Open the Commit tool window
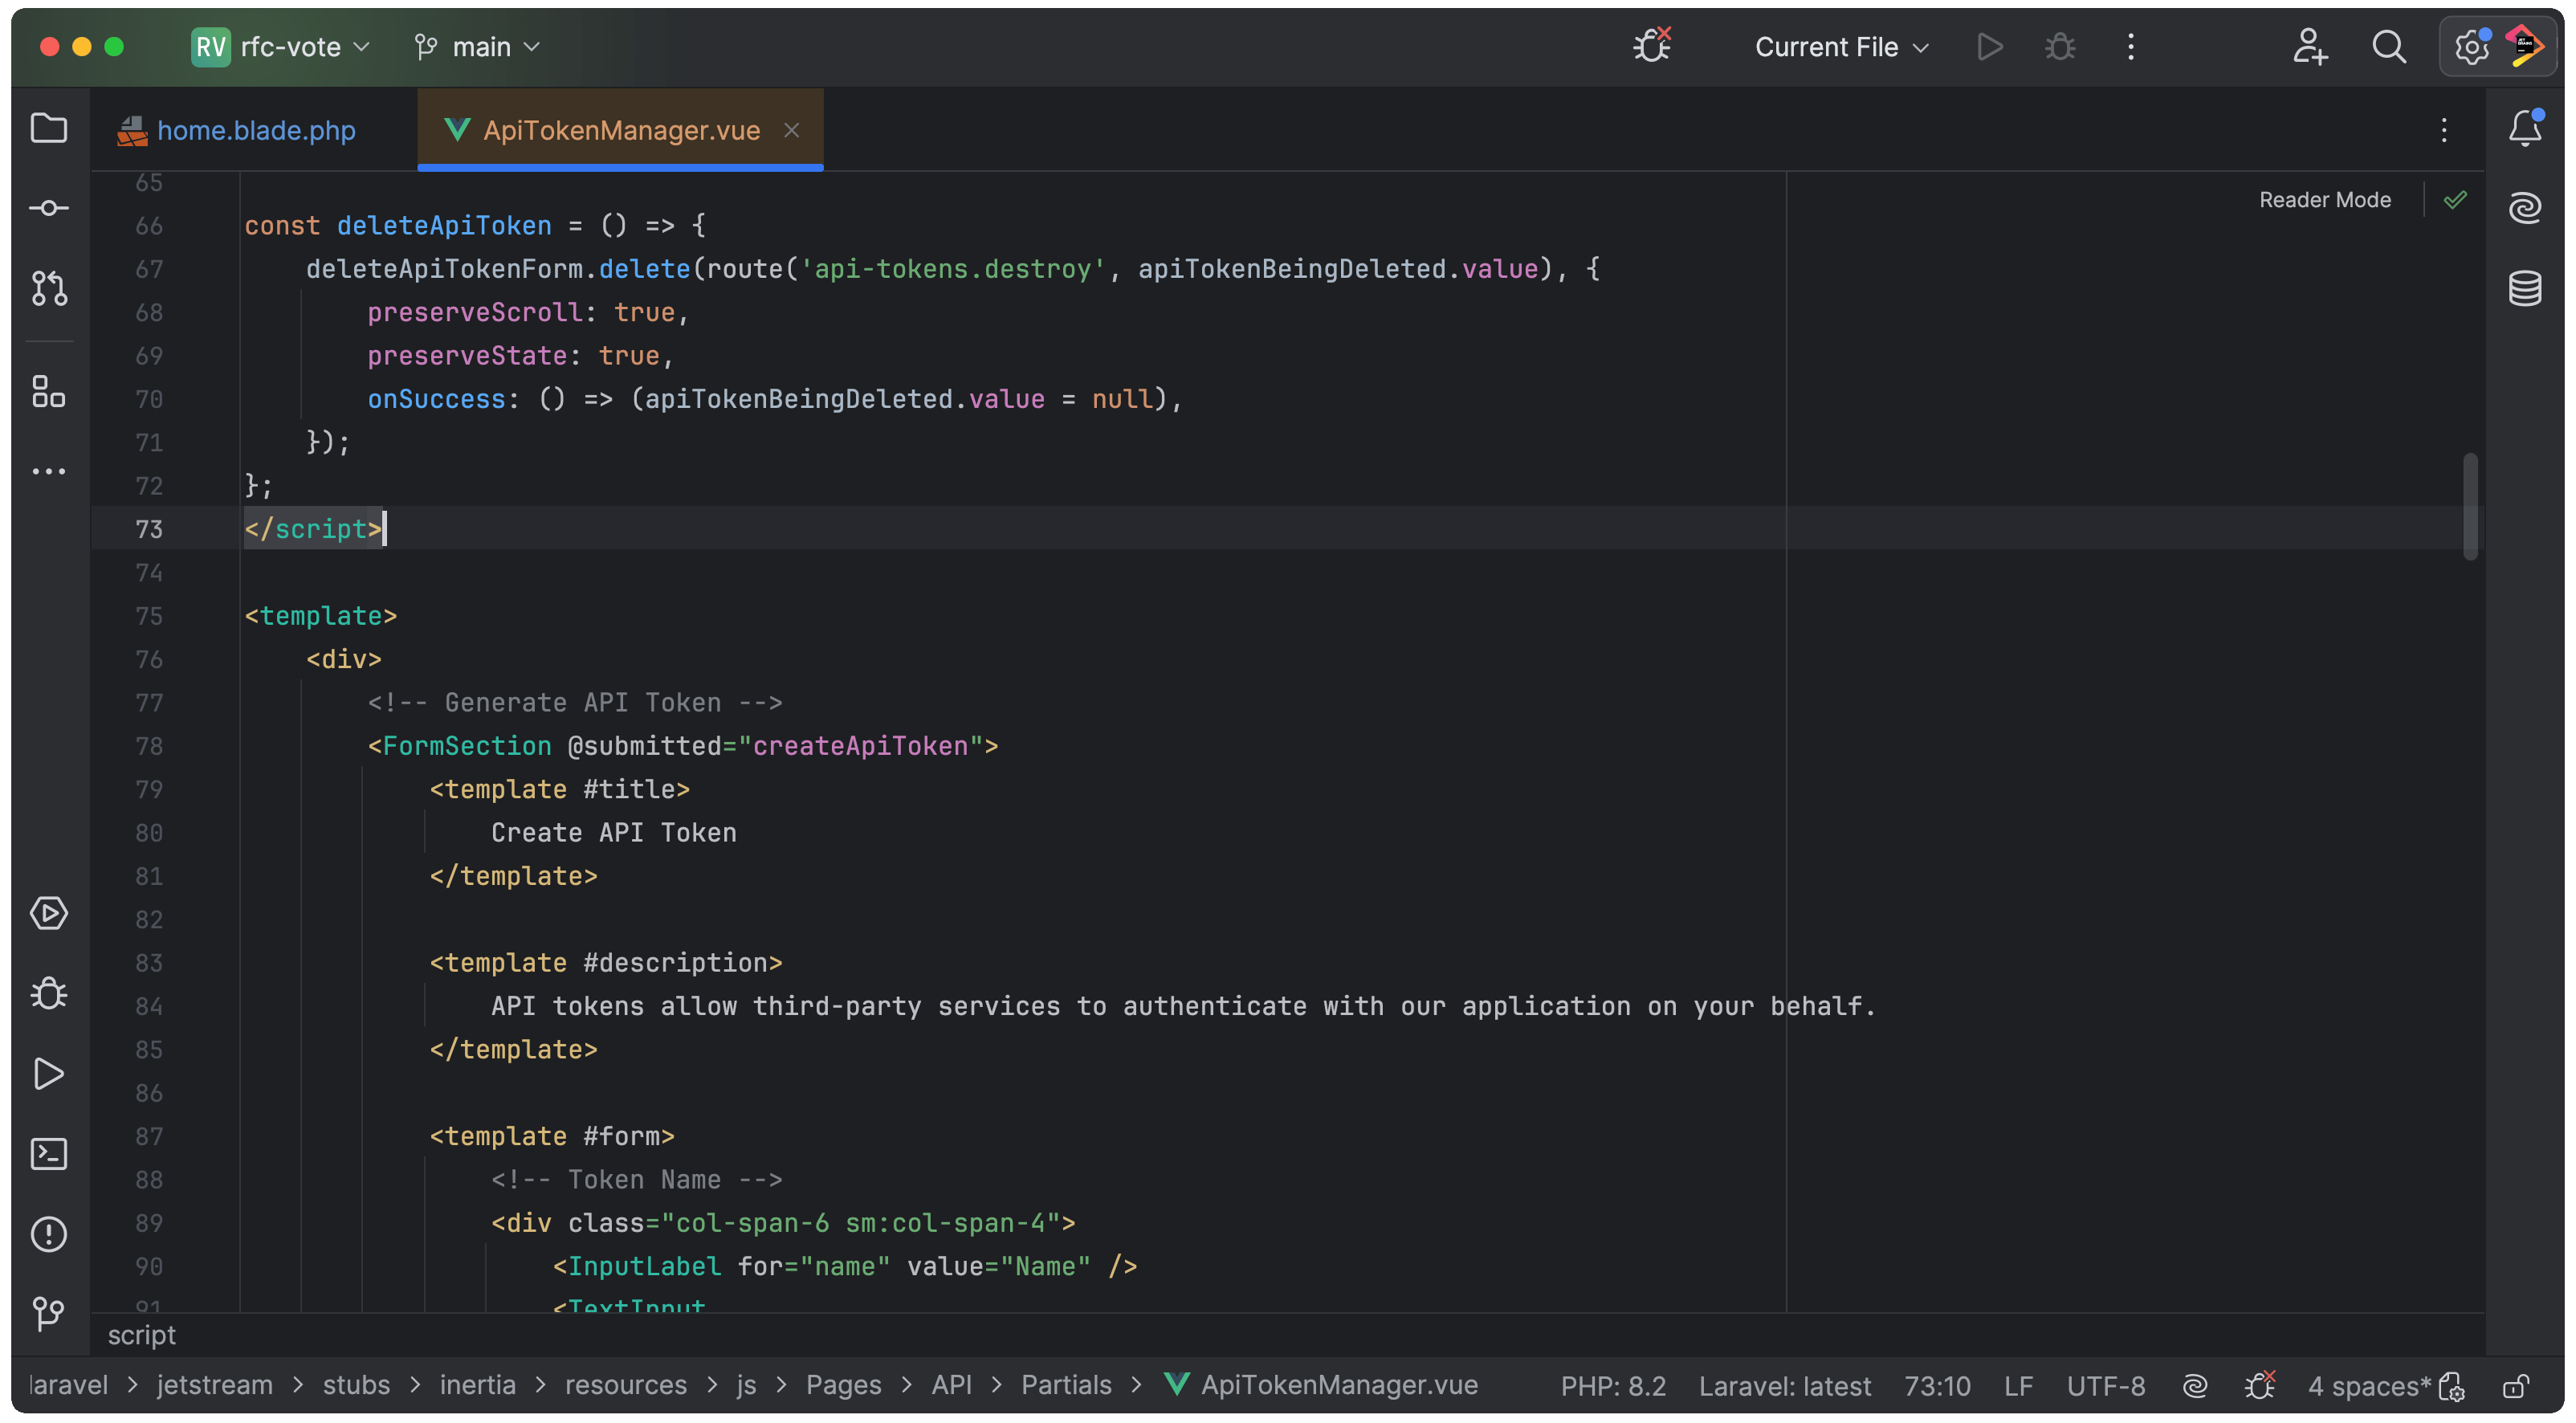 (x=48, y=208)
